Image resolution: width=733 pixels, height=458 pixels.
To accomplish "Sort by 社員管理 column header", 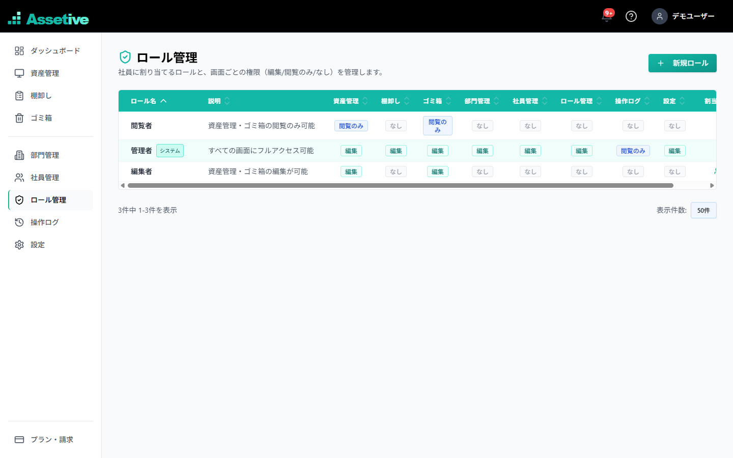I will (x=530, y=101).
